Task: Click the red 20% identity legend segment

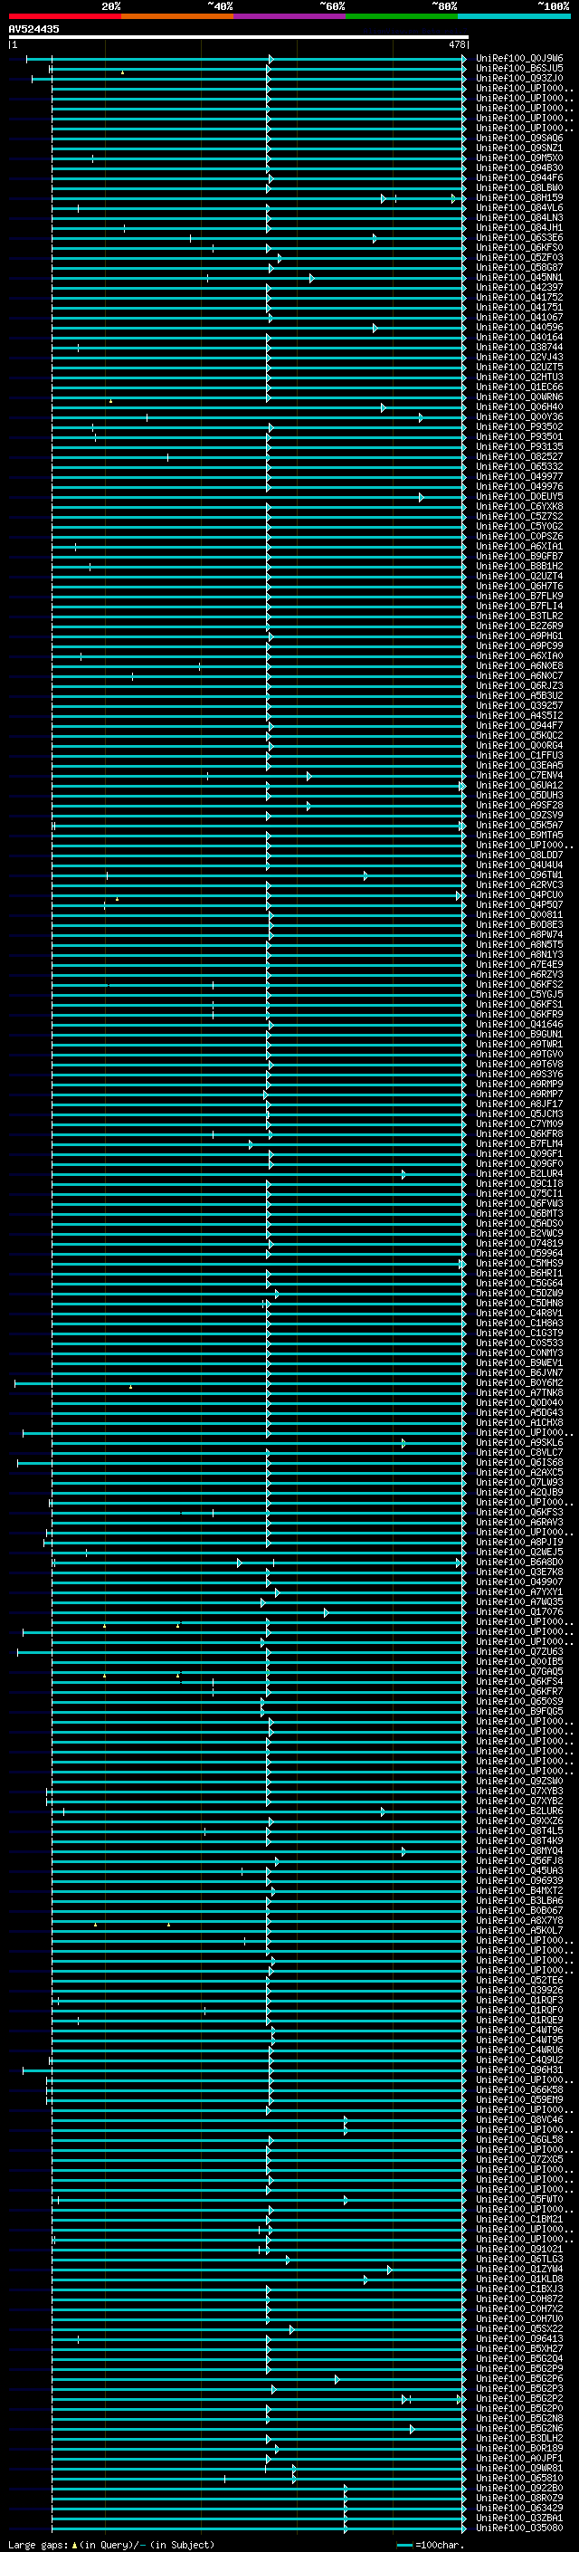Action: 64,16
